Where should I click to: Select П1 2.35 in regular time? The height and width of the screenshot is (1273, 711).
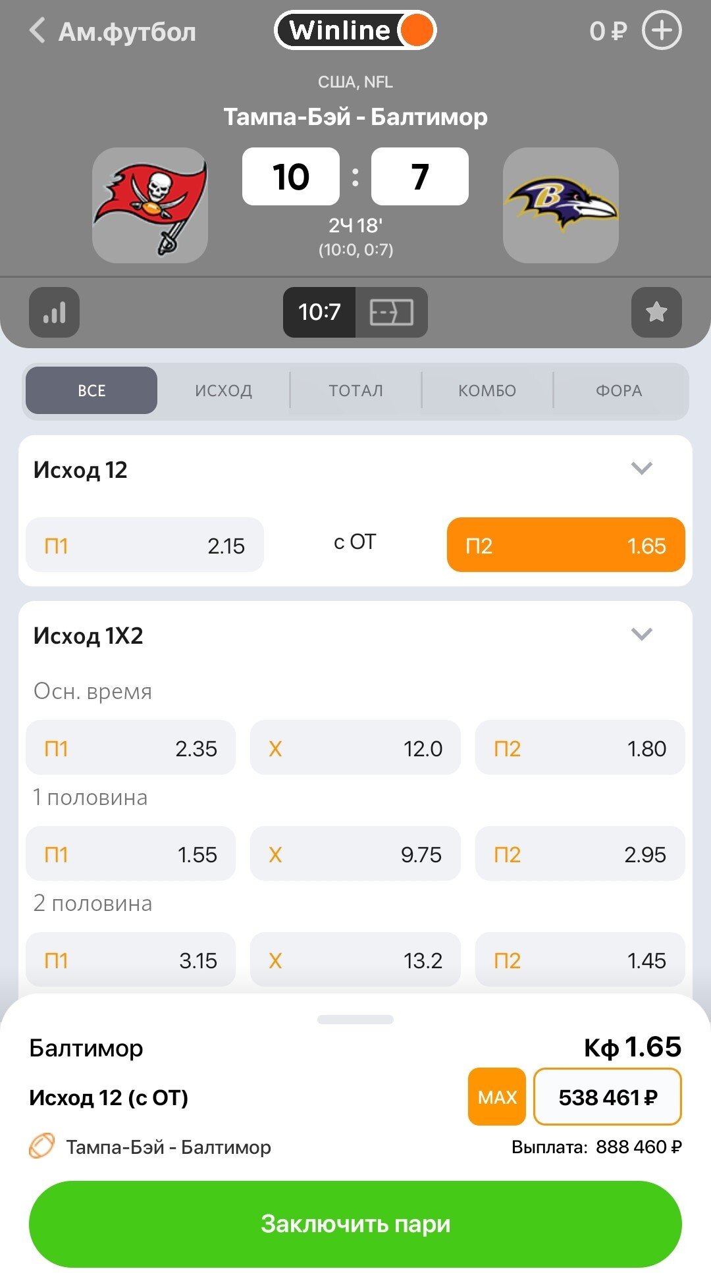tap(130, 748)
